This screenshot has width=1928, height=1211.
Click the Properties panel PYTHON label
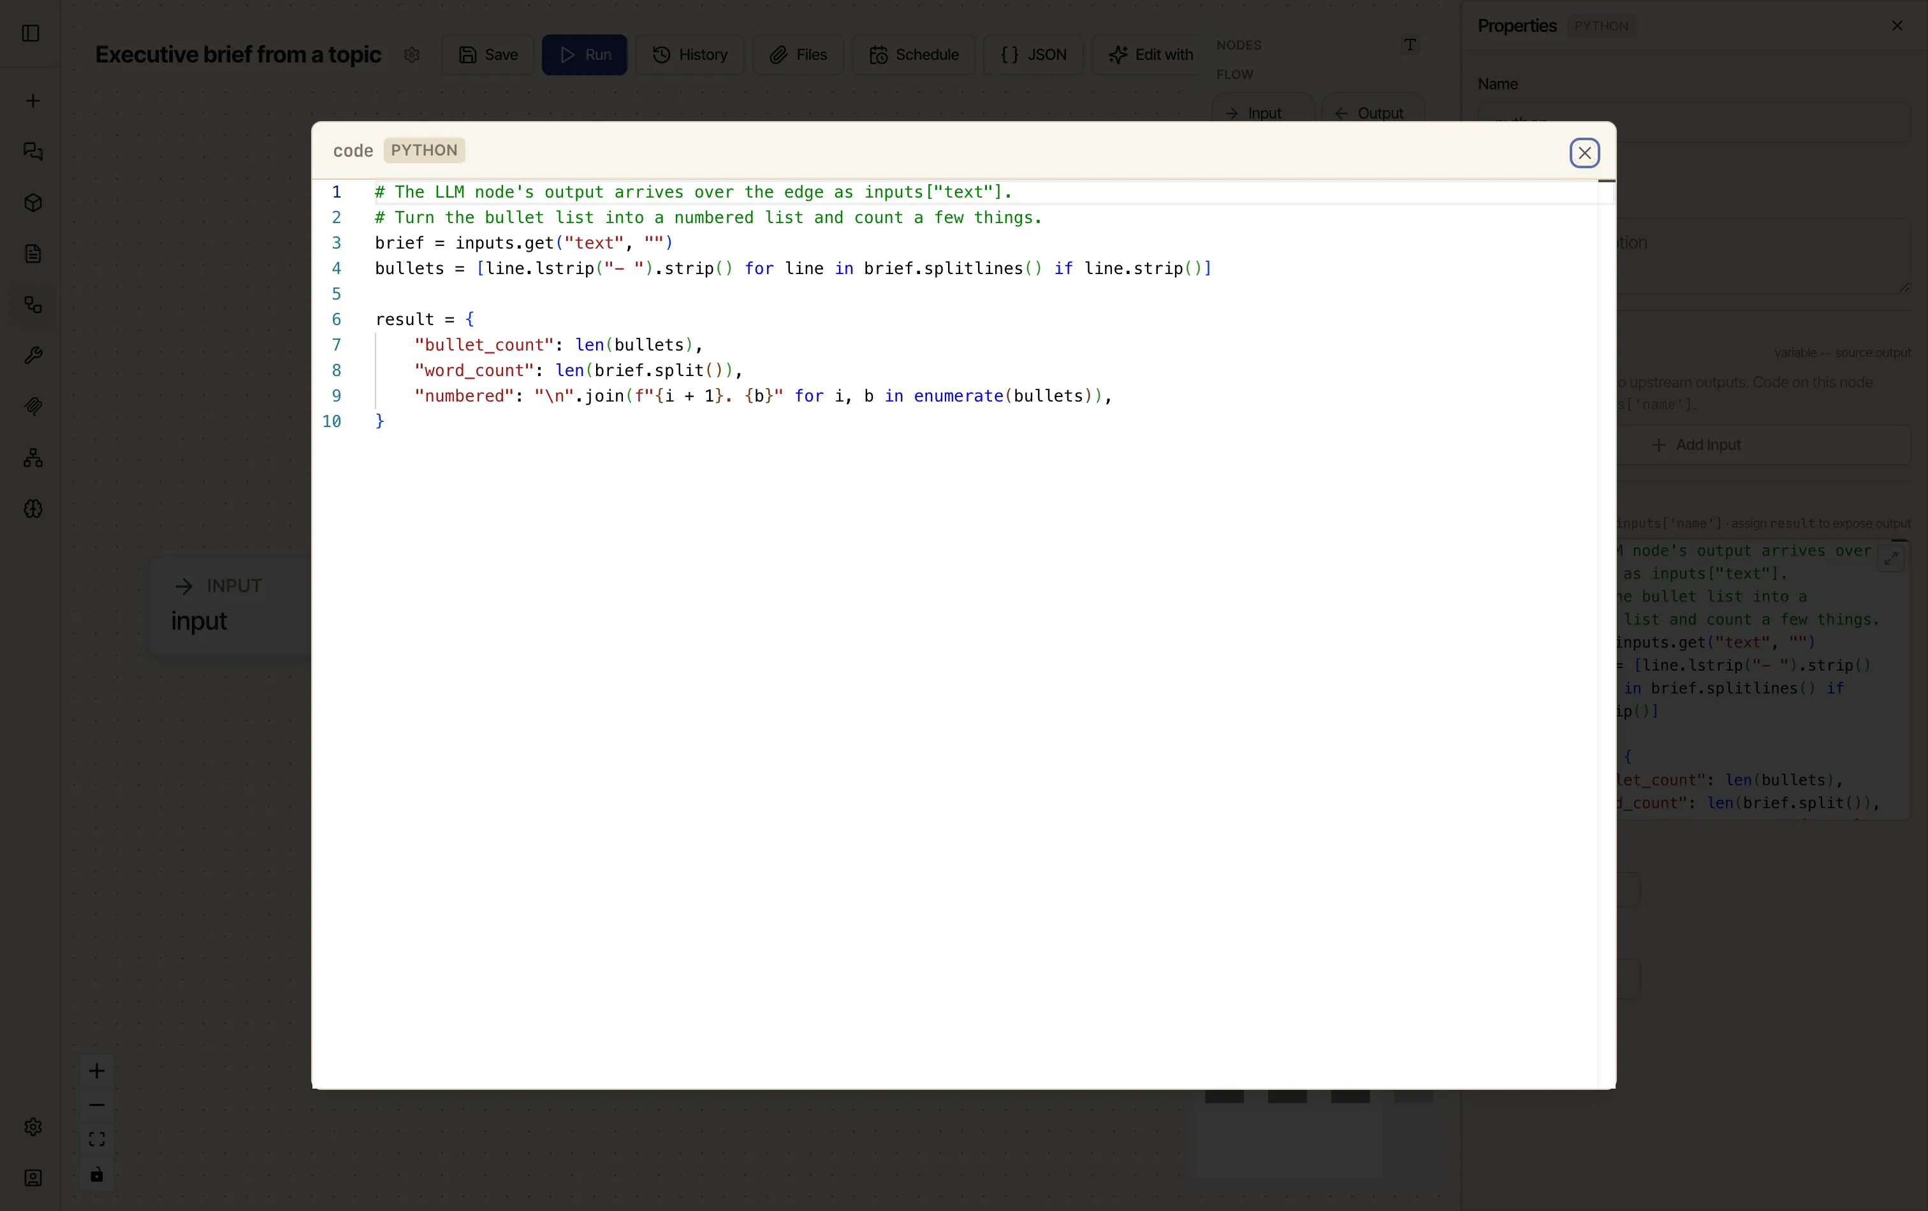(1600, 26)
